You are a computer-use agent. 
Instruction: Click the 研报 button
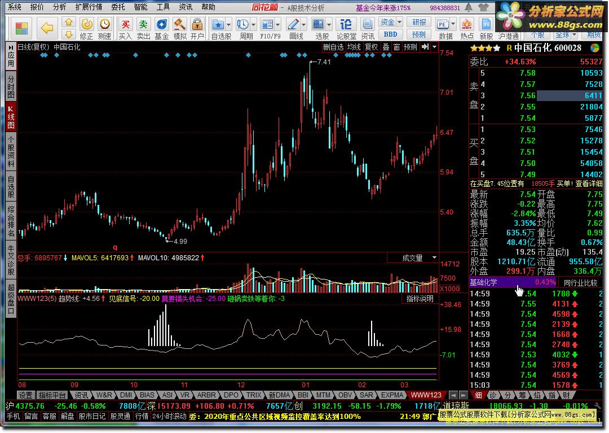[419, 22]
